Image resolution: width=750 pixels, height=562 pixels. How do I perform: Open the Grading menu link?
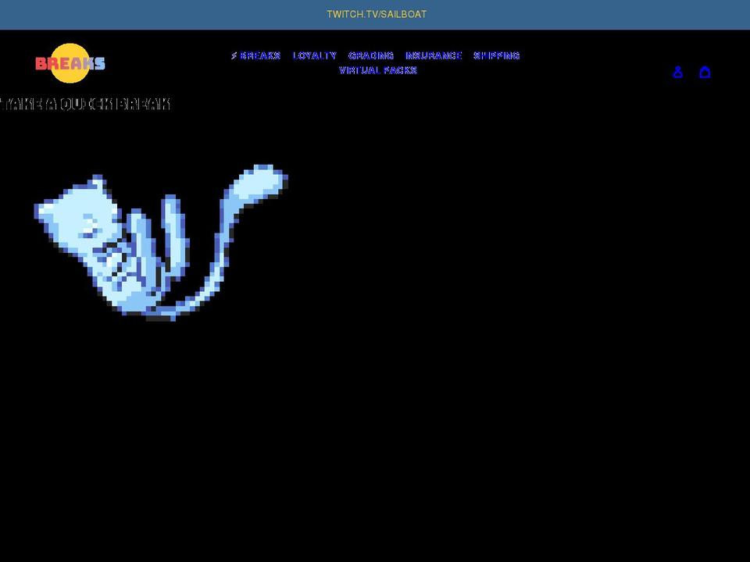(x=371, y=56)
